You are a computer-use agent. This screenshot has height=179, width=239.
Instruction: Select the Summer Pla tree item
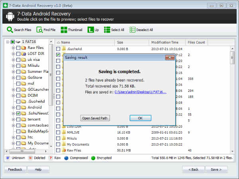click(x=38, y=72)
